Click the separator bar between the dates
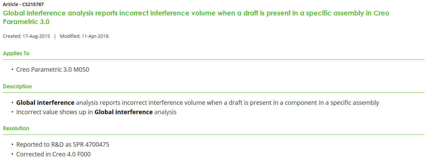 pyautogui.click(x=55, y=36)
